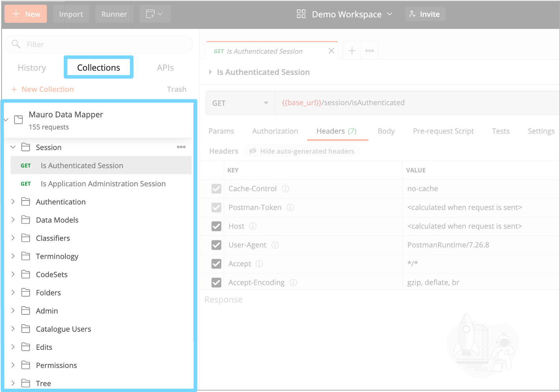
Task: Click the New Collection link
Action: 47,89
